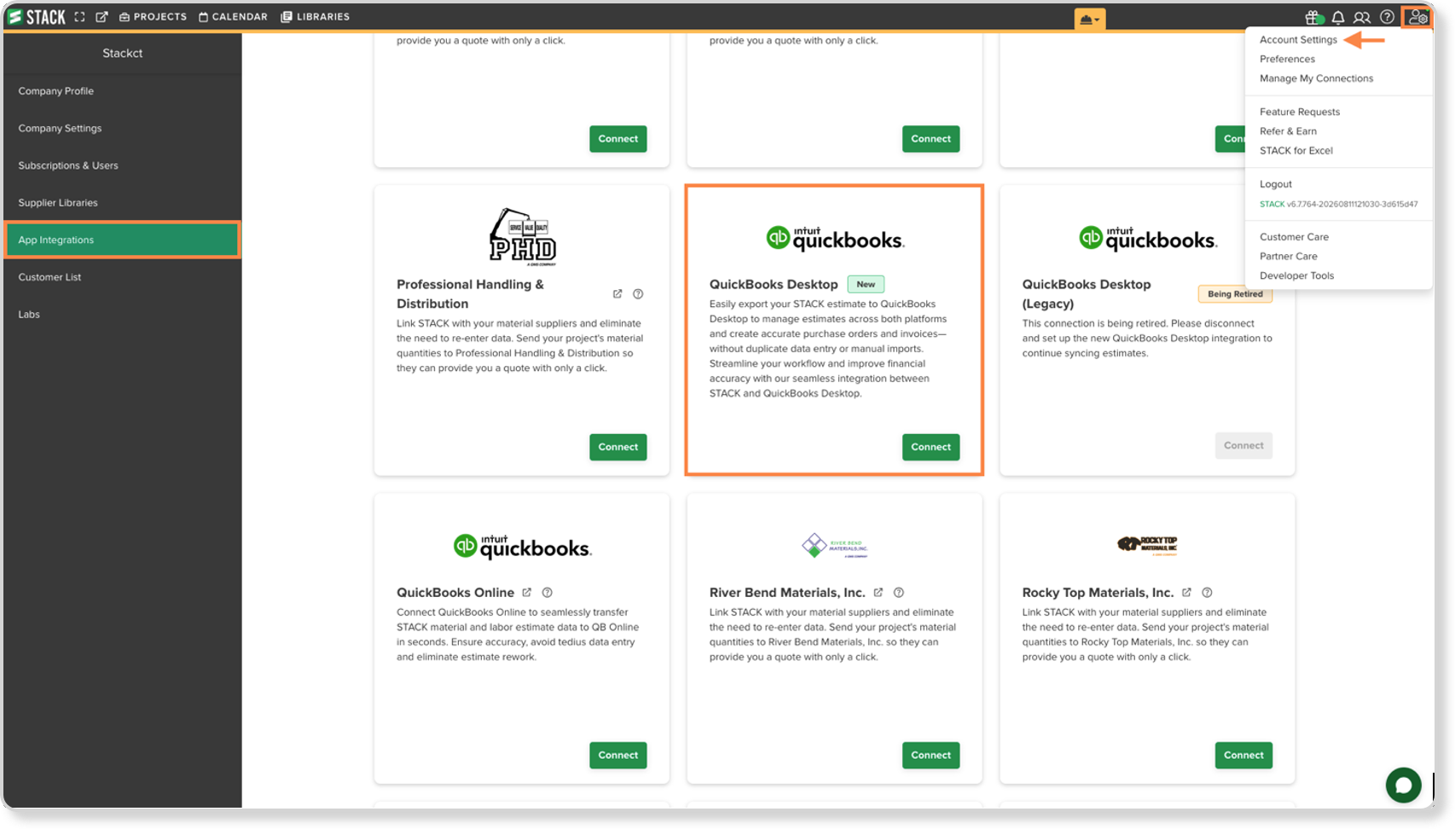Open Customer List section
This screenshot has height=829, width=1455.
tap(123, 277)
